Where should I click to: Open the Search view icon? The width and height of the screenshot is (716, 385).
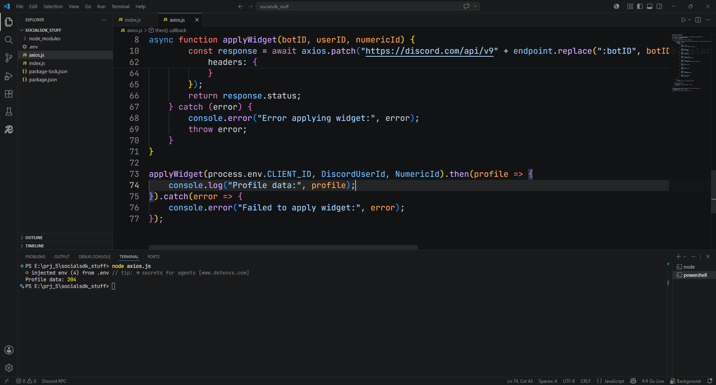coord(9,40)
